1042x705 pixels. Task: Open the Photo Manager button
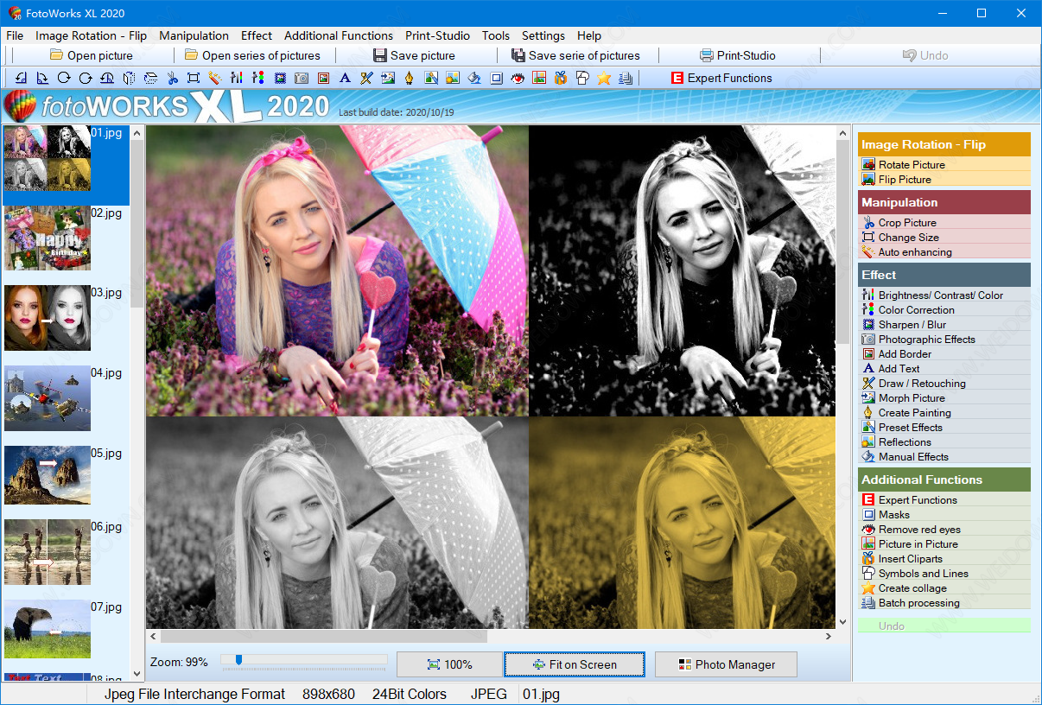click(726, 664)
